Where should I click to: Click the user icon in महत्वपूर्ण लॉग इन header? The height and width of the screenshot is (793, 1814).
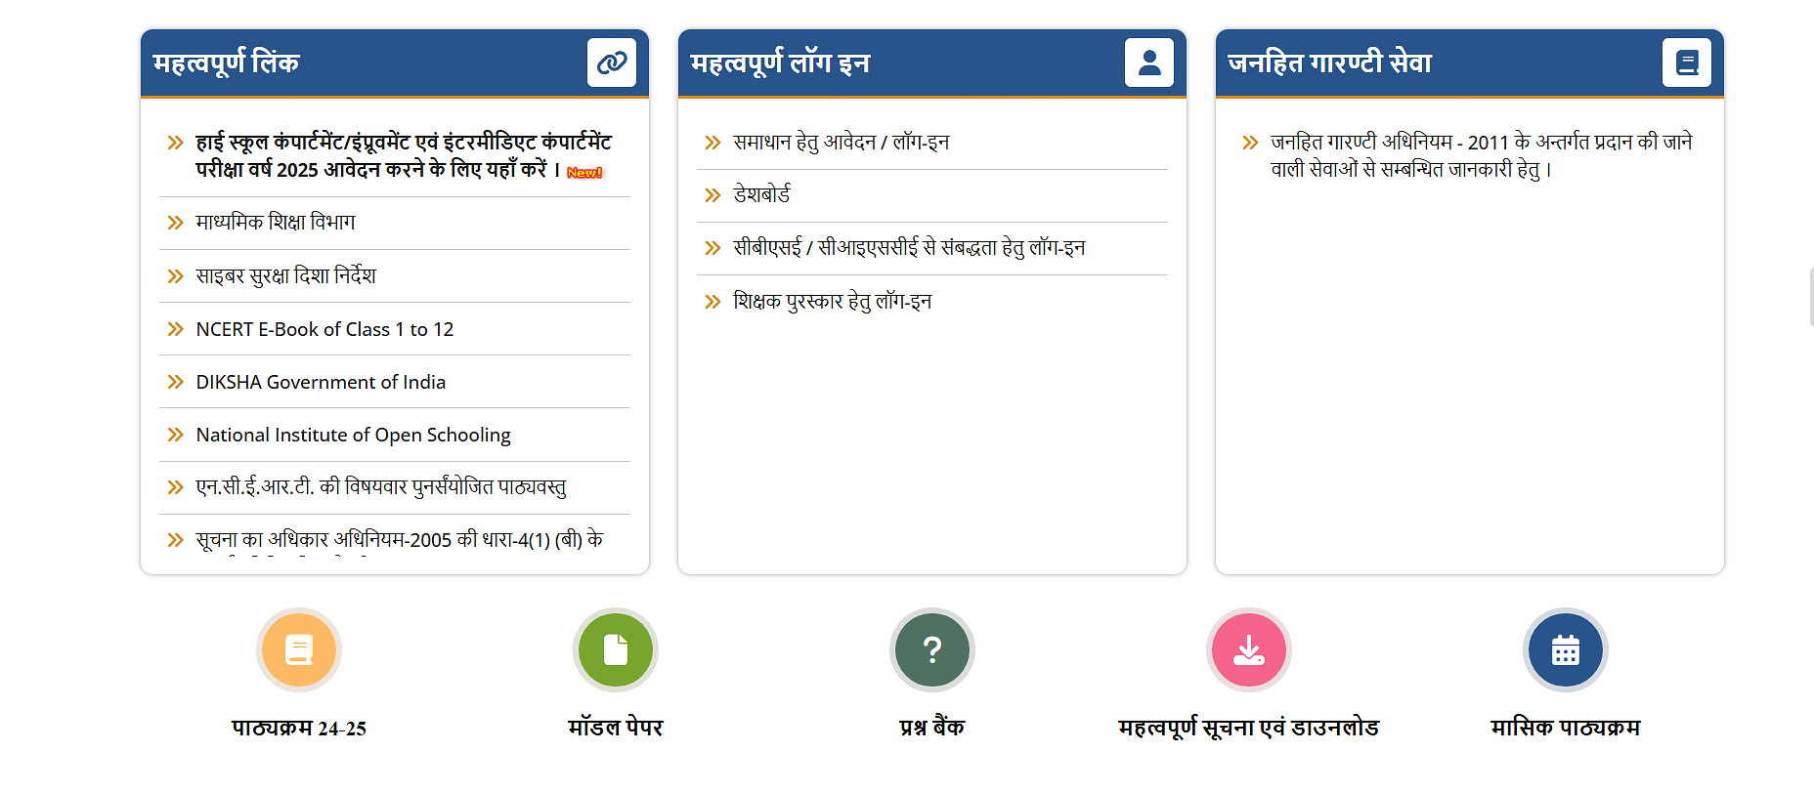[x=1149, y=63]
